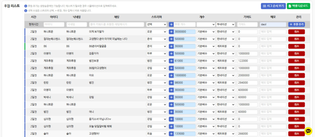Open the 로운 streamer dropdown in 이제 보지말자 row

[x=157, y=32]
